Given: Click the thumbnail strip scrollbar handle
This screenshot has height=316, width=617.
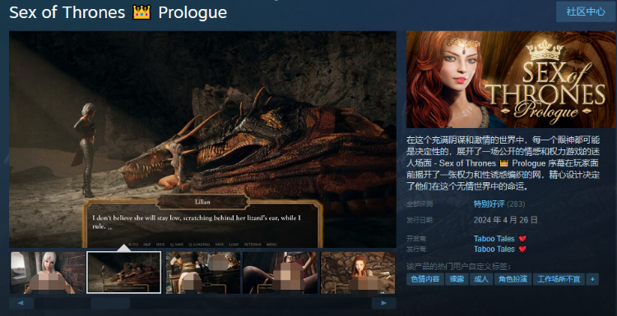Looking at the screenshot, I should coord(110,303).
